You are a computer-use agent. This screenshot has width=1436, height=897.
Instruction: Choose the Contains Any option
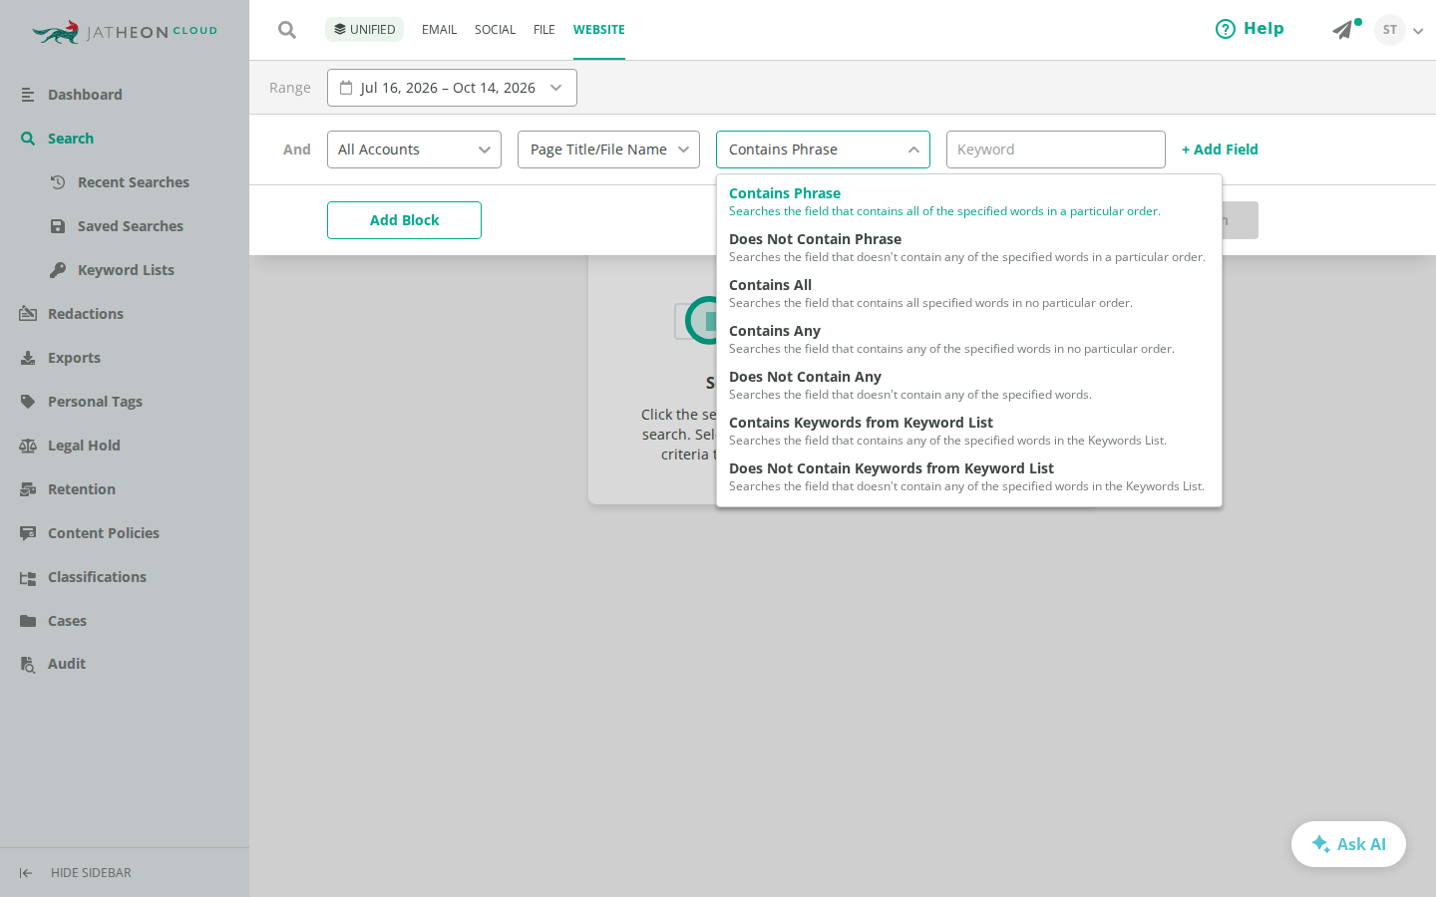[969, 340]
